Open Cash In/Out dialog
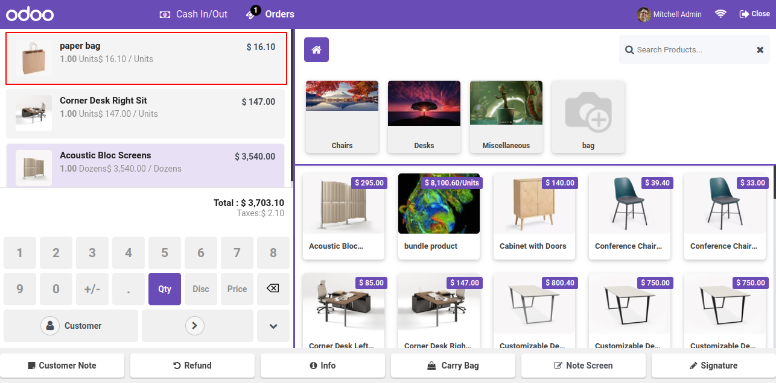Viewport: 776px width, 383px height. pos(193,14)
